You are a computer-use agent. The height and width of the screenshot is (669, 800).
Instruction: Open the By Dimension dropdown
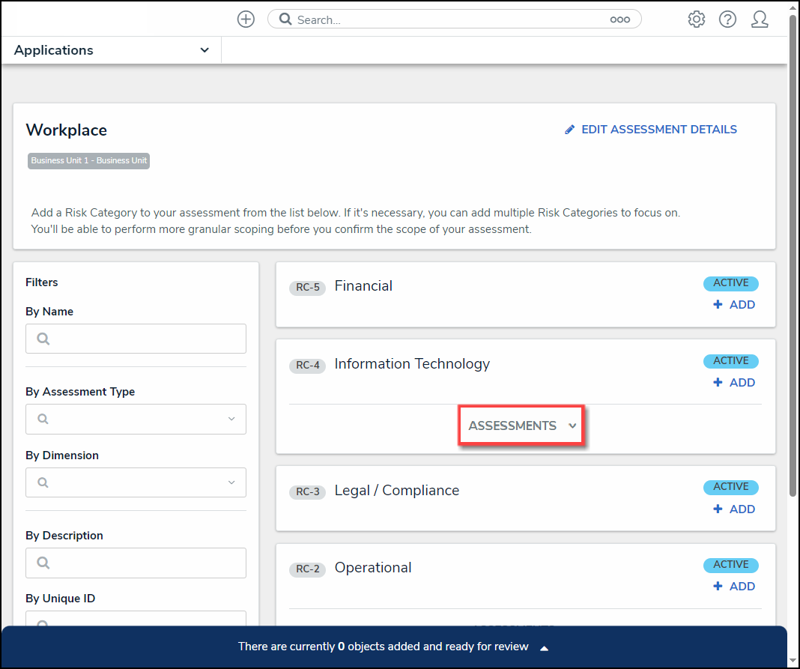coord(136,482)
